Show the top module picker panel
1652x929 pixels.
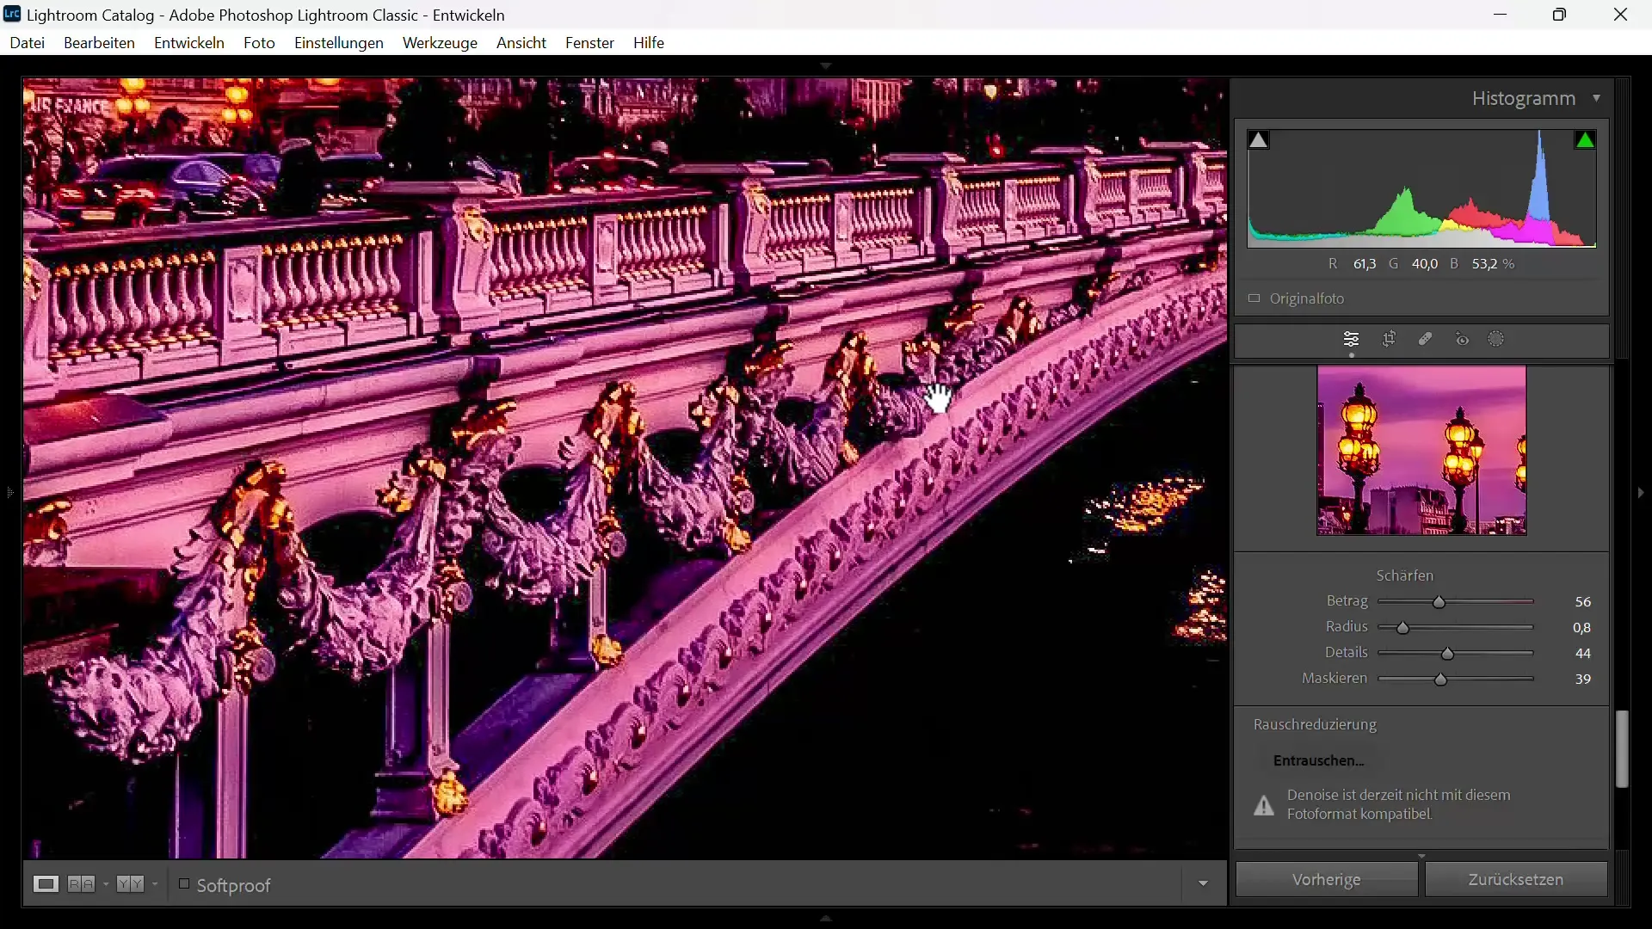827,66
